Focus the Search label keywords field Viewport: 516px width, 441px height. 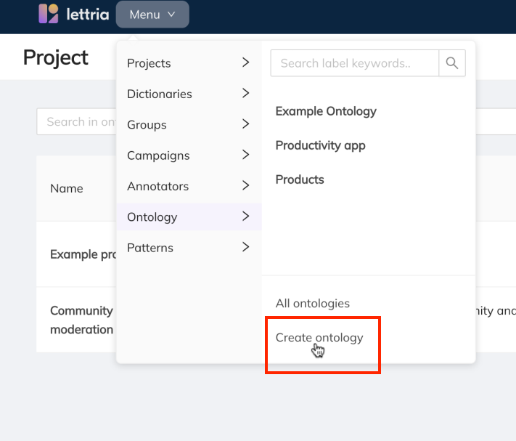pos(355,63)
